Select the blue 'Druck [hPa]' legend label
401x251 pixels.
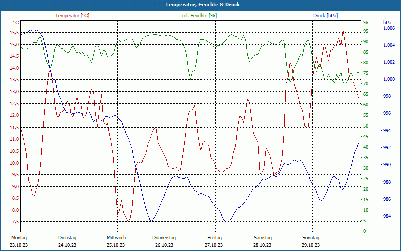tap(325, 16)
